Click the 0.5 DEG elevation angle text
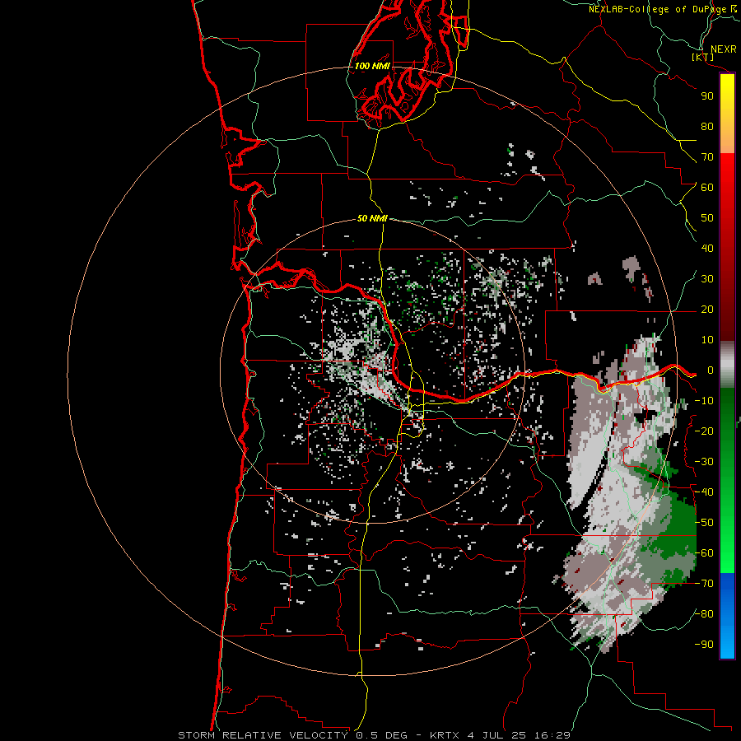 point(381,735)
